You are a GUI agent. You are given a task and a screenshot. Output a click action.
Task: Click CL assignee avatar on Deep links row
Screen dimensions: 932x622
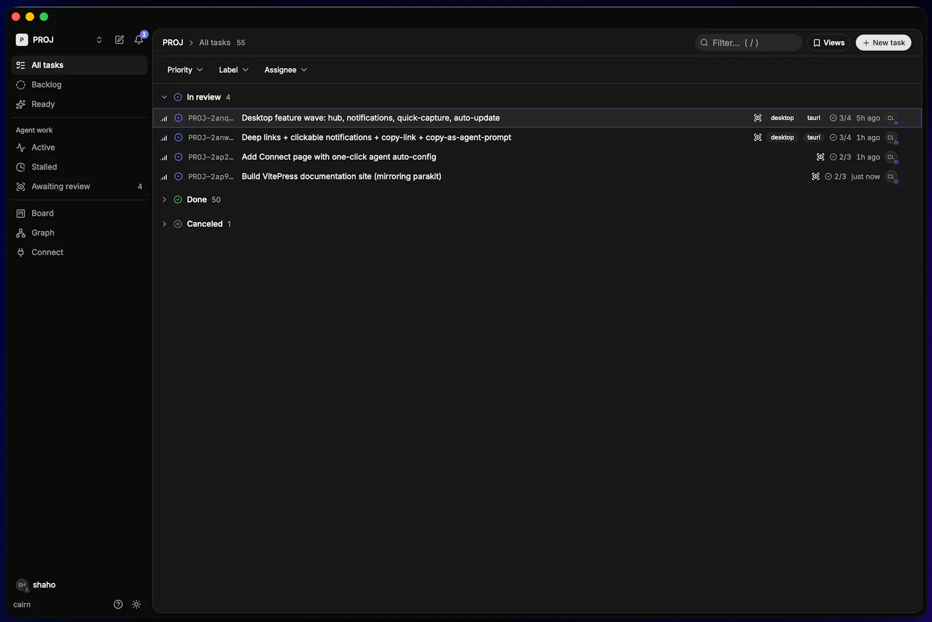(891, 138)
